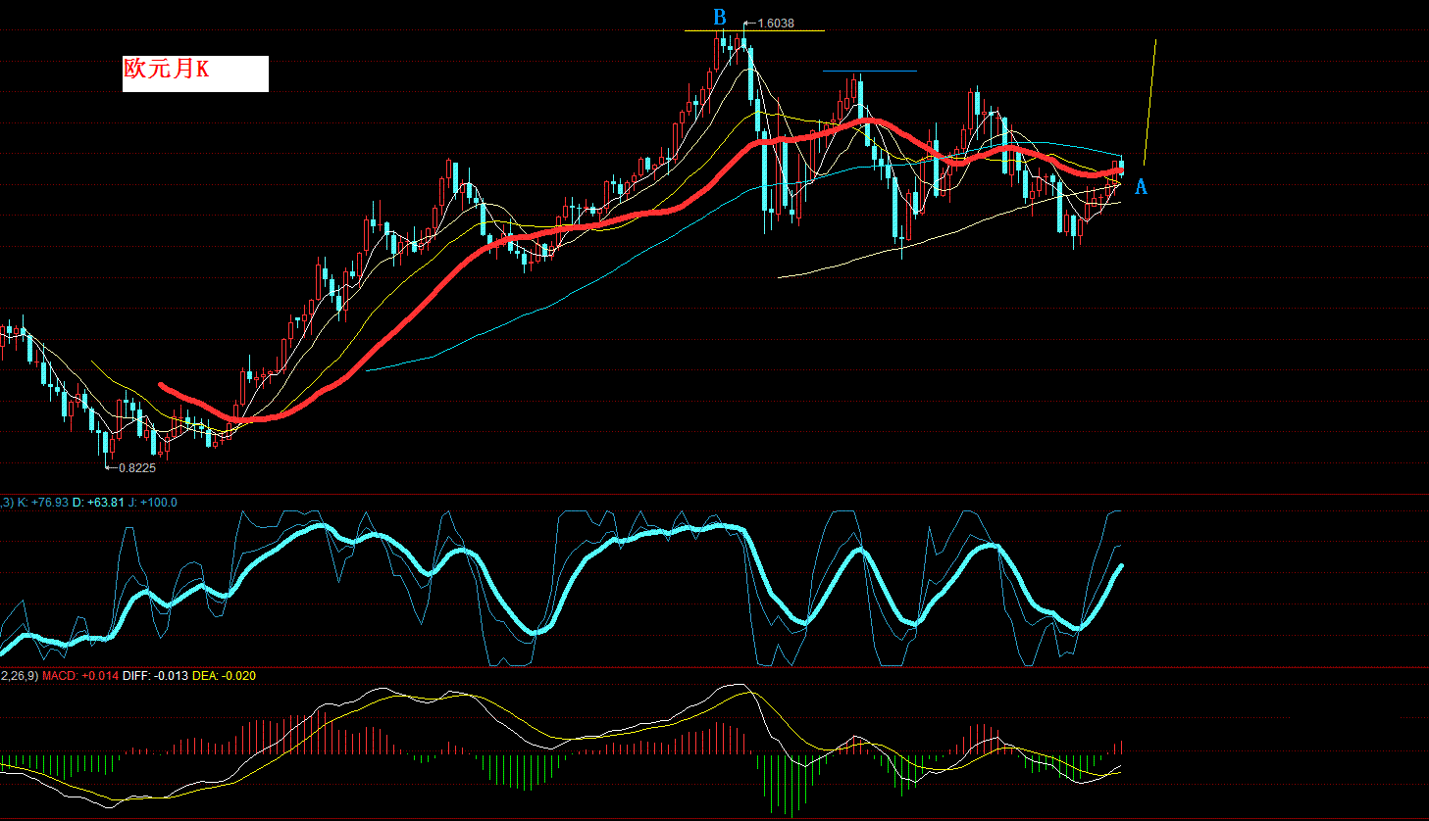Image resolution: width=1429 pixels, height=821 pixels.
Task: Select the high price label "1.6038"
Action: pyautogui.click(x=776, y=24)
